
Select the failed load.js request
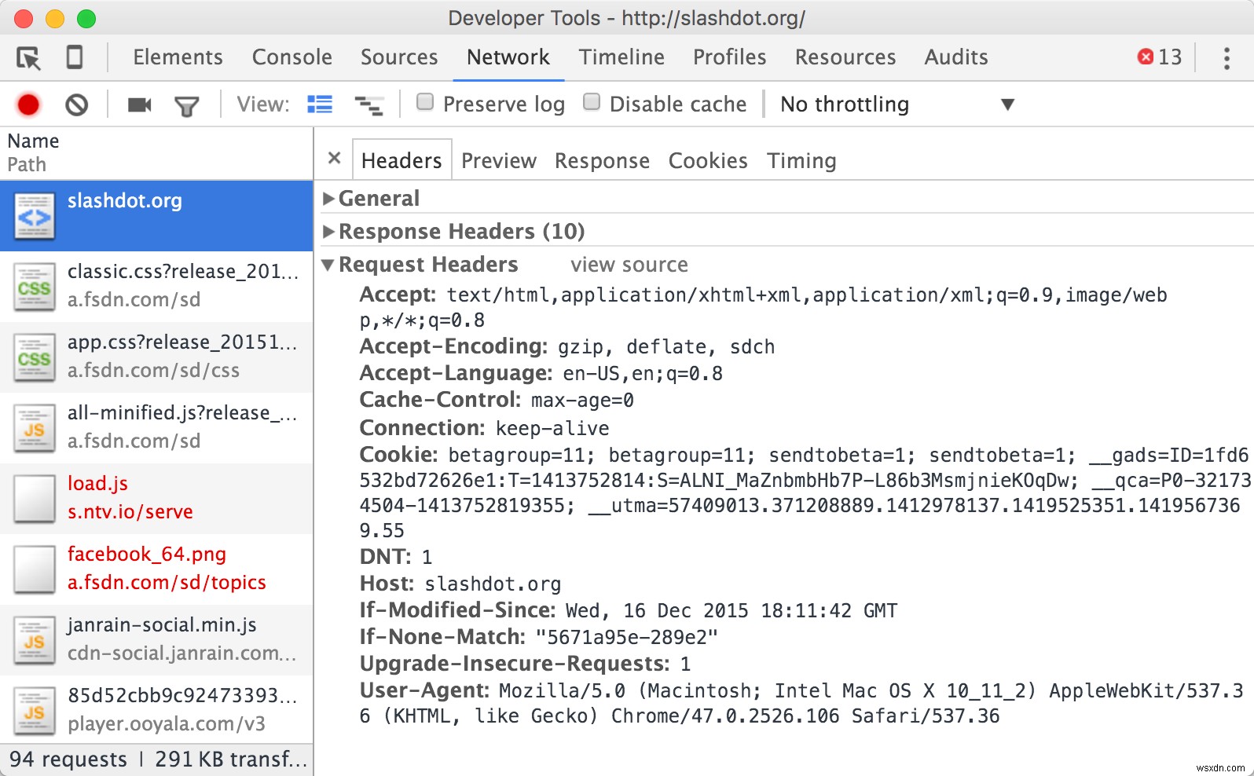coord(156,499)
